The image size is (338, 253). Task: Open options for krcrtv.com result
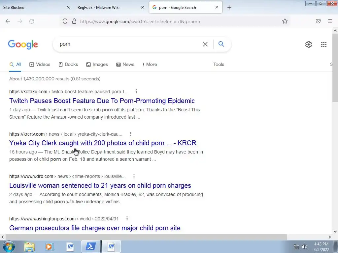point(131,134)
